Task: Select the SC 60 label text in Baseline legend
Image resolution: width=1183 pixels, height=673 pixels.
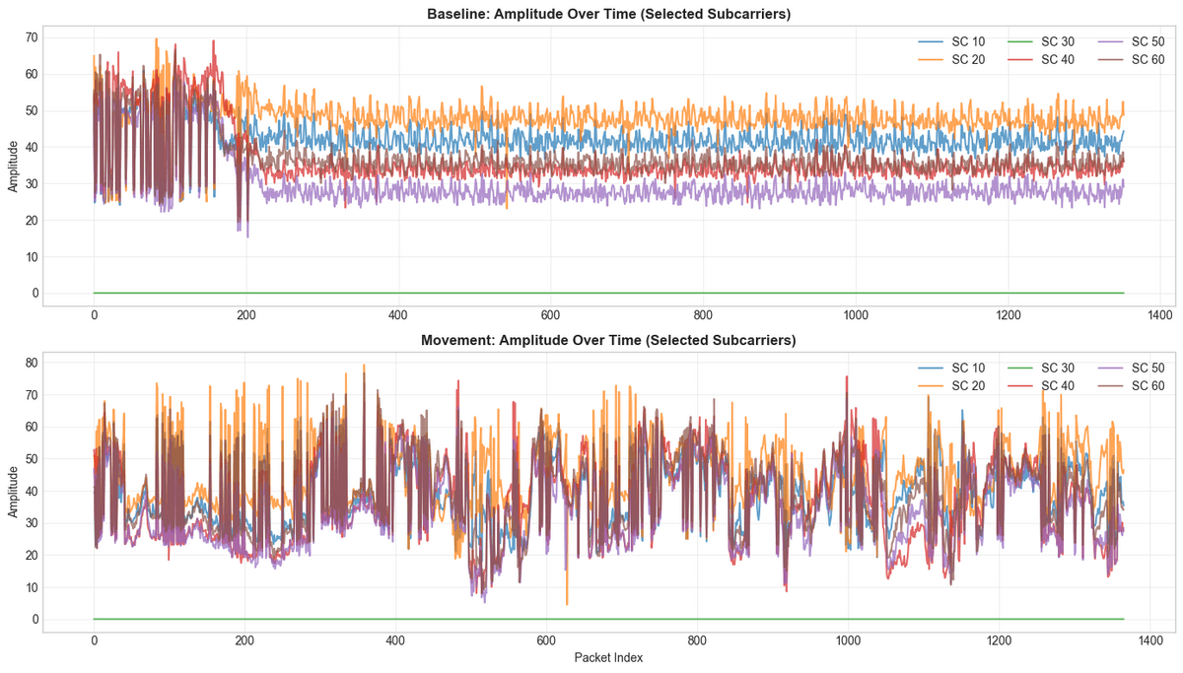Action: tap(1148, 58)
